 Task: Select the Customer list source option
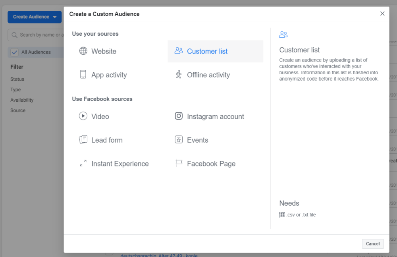216,51
